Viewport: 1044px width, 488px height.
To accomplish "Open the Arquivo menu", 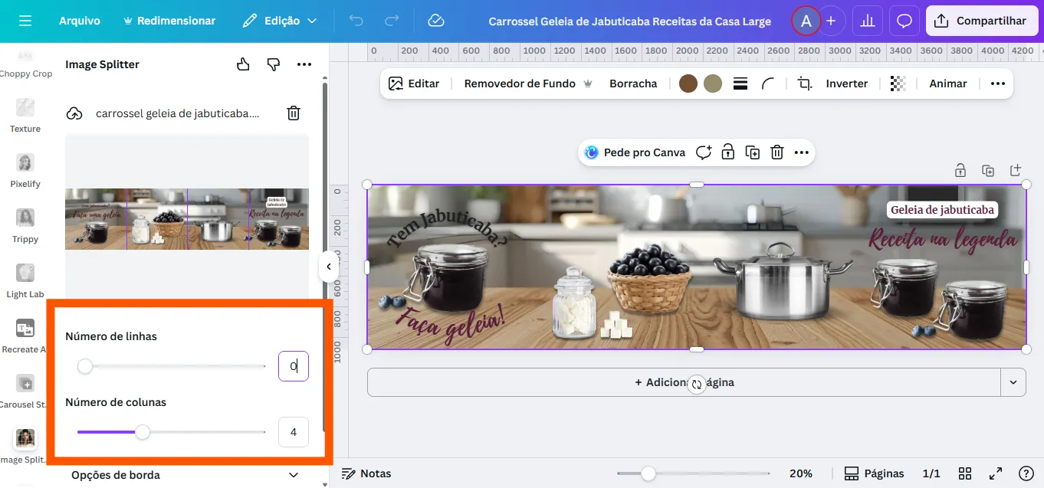I will point(80,21).
